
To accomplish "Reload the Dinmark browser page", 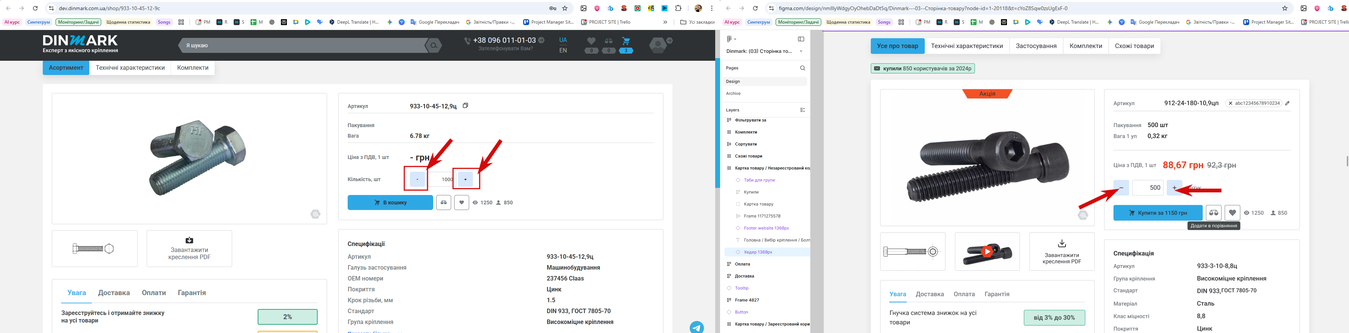I will click(x=35, y=8).
